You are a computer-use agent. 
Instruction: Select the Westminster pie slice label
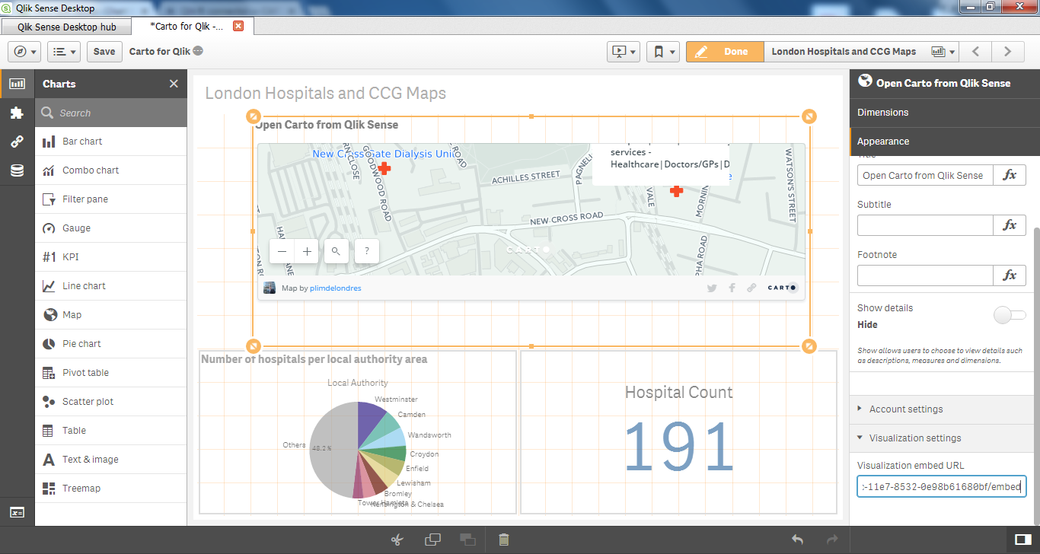396,400
